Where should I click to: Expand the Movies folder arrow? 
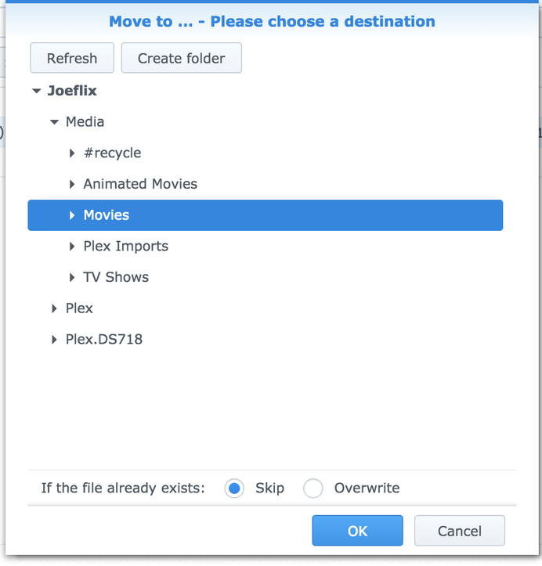click(x=72, y=215)
